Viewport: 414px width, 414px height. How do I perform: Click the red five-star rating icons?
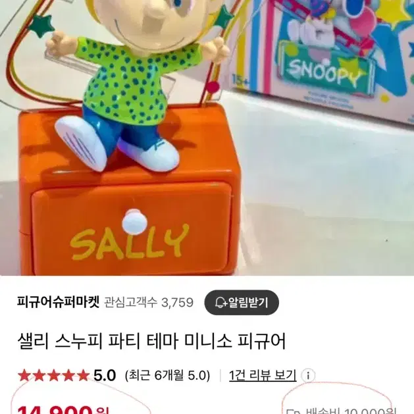(53, 375)
